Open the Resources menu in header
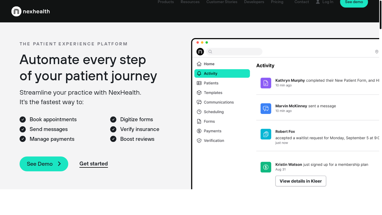The width and height of the screenshot is (382, 215). point(190,2)
